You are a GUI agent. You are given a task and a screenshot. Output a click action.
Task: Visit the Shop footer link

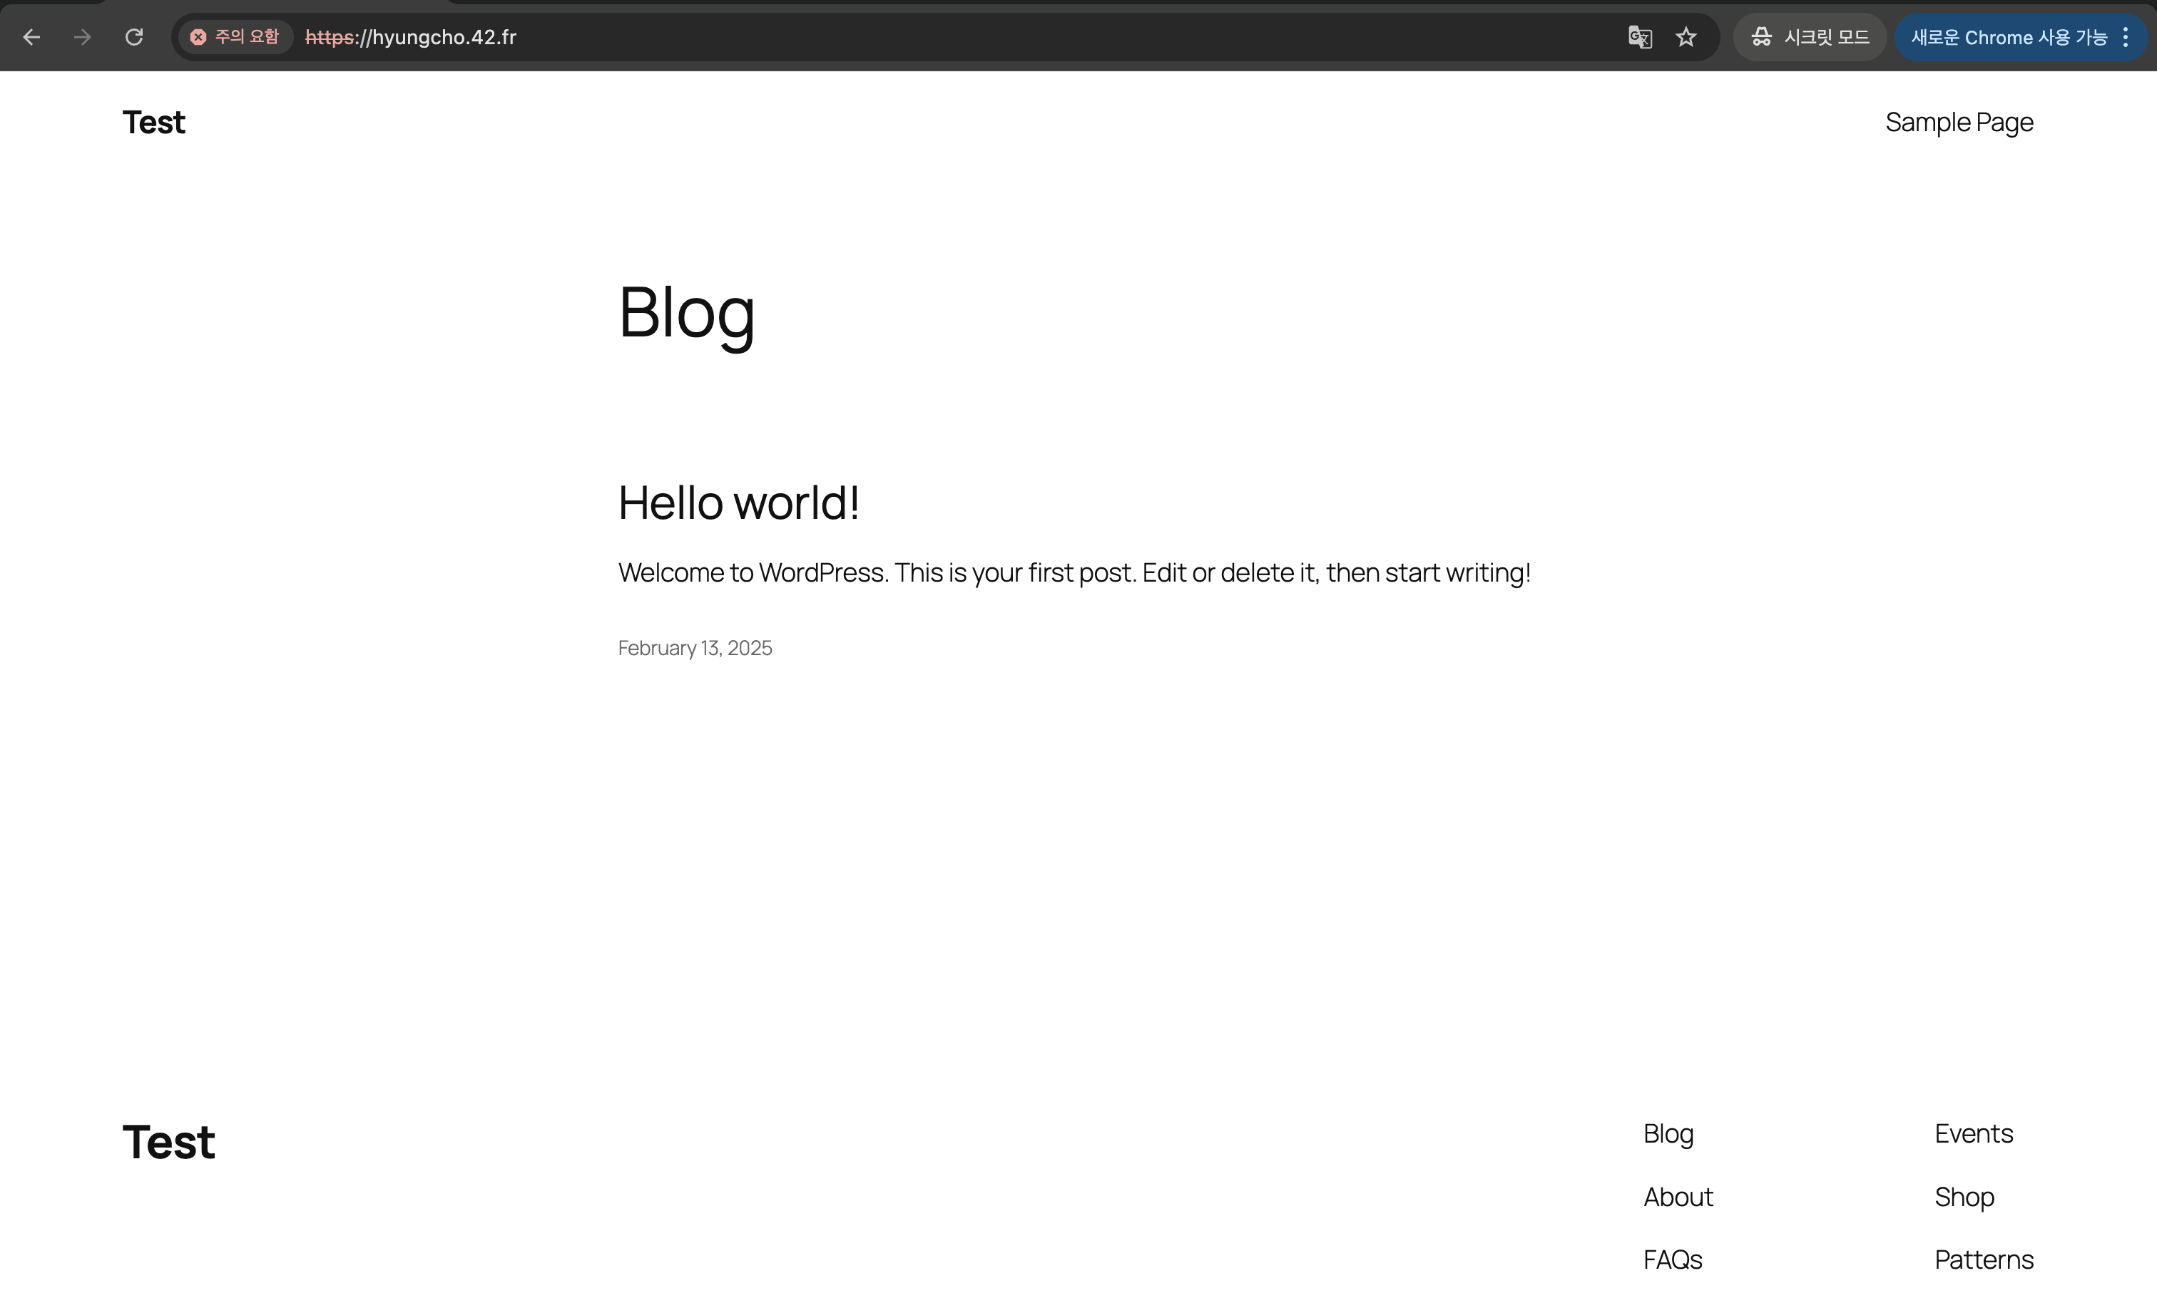1964,1197
